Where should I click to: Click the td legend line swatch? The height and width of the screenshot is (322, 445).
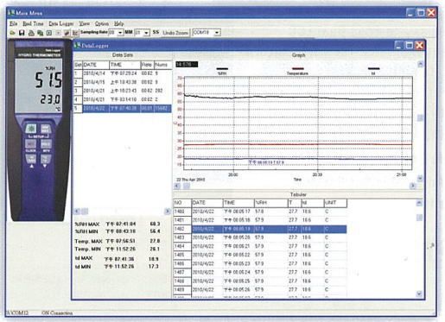373,69
